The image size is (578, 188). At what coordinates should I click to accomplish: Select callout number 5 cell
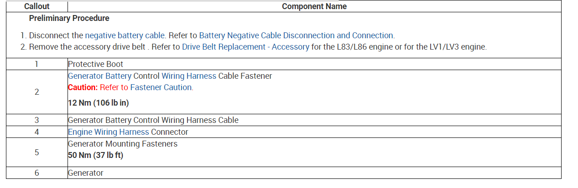[36, 152]
